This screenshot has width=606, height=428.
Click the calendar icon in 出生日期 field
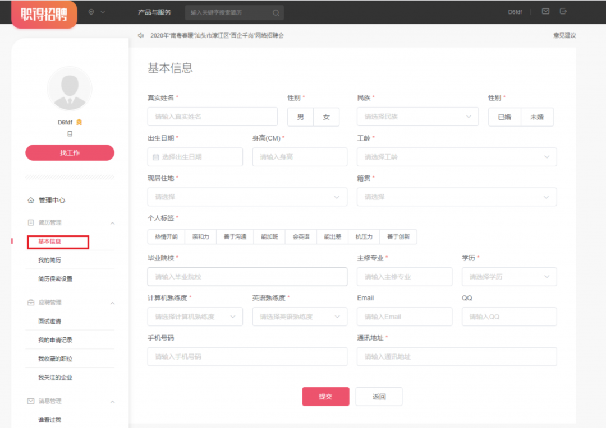coord(156,157)
